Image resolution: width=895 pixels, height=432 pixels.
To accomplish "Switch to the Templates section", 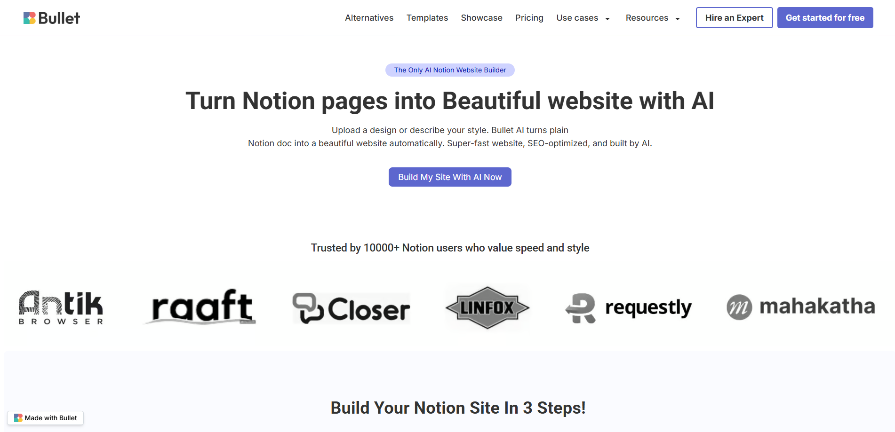I will pos(427,18).
